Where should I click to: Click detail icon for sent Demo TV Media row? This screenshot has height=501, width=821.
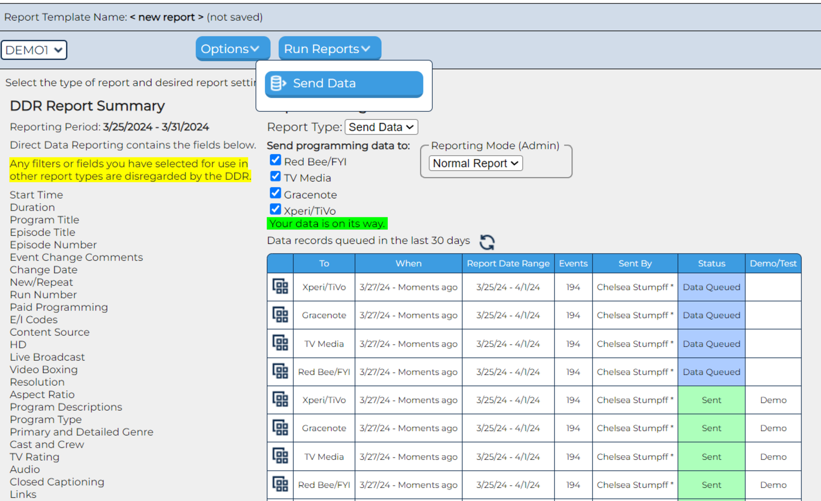pos(280,456)
